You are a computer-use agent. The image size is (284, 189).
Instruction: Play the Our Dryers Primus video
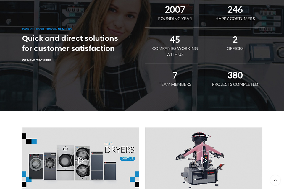[80, 160]
